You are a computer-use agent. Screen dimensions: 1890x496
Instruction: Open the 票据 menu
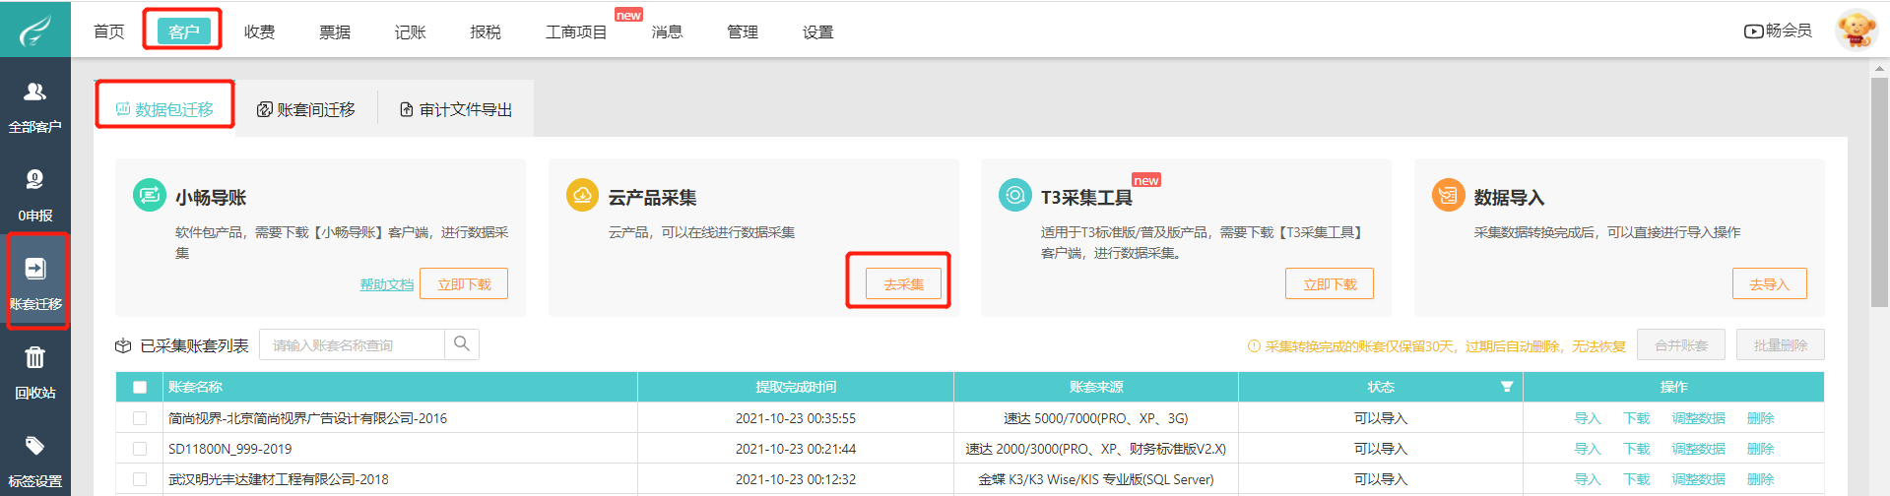click(x=335, y=31)
